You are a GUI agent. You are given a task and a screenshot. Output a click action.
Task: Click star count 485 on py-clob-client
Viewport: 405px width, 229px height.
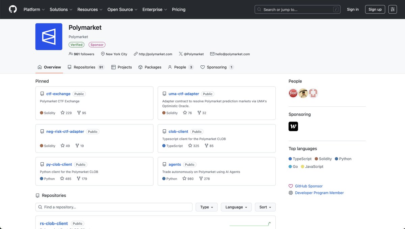click(66, 179)
